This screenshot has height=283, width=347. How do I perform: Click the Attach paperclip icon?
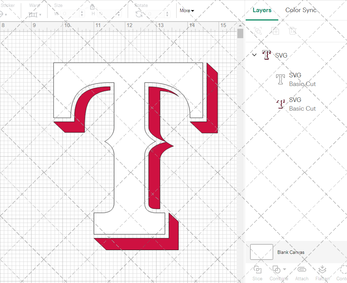pos(302,270)
